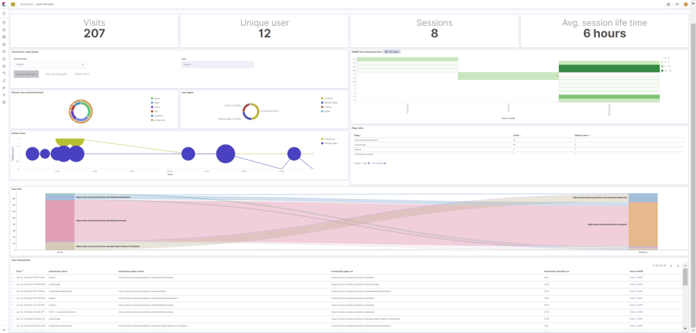Open the Recently viewed clock icon in sidebar
The image size is (696, 333).
click(x=4, y=13)
